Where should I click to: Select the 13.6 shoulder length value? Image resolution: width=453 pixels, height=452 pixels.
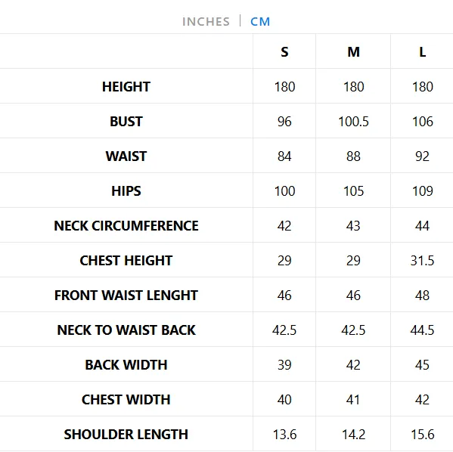[284, 435]
